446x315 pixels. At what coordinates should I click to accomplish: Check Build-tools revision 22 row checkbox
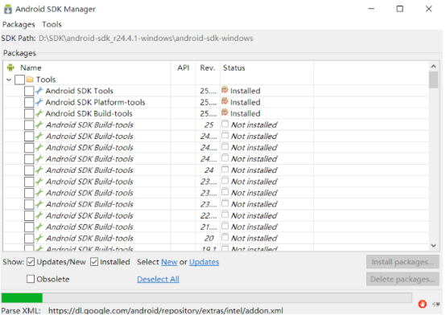(x=29, y=216)
